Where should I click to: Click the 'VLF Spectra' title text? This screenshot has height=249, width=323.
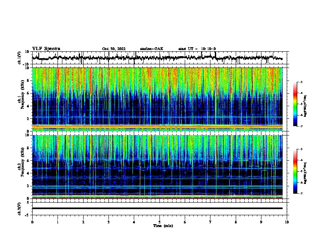[x=46, y=49]
